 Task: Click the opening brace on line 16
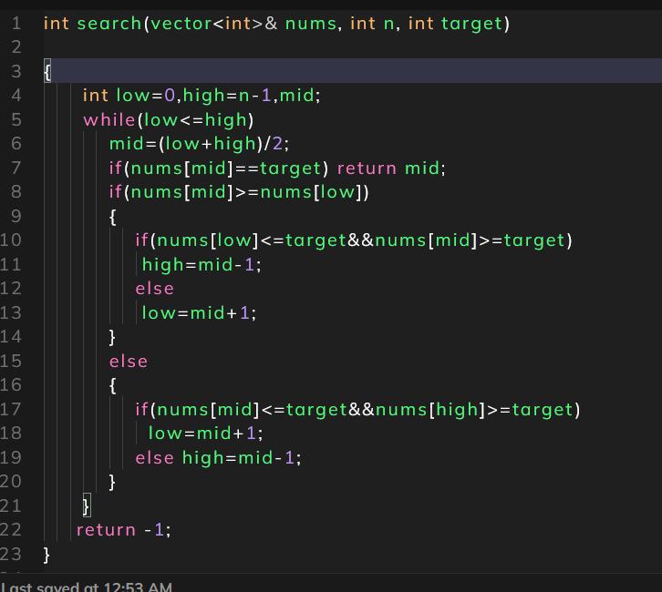click(112, 386)
